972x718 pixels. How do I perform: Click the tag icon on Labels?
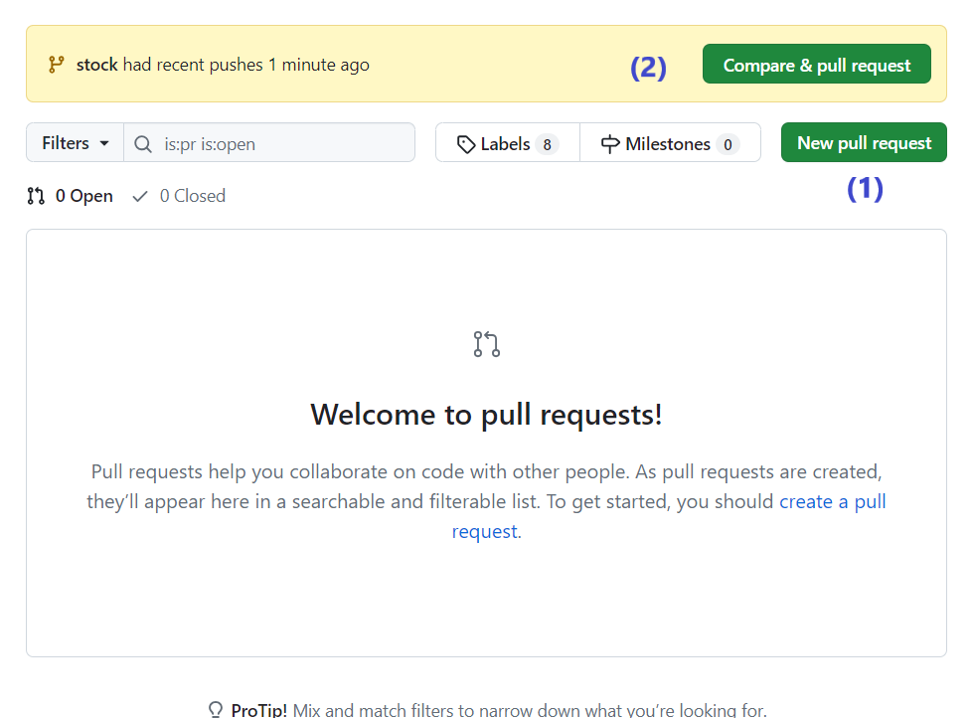[x=466, y=144]
